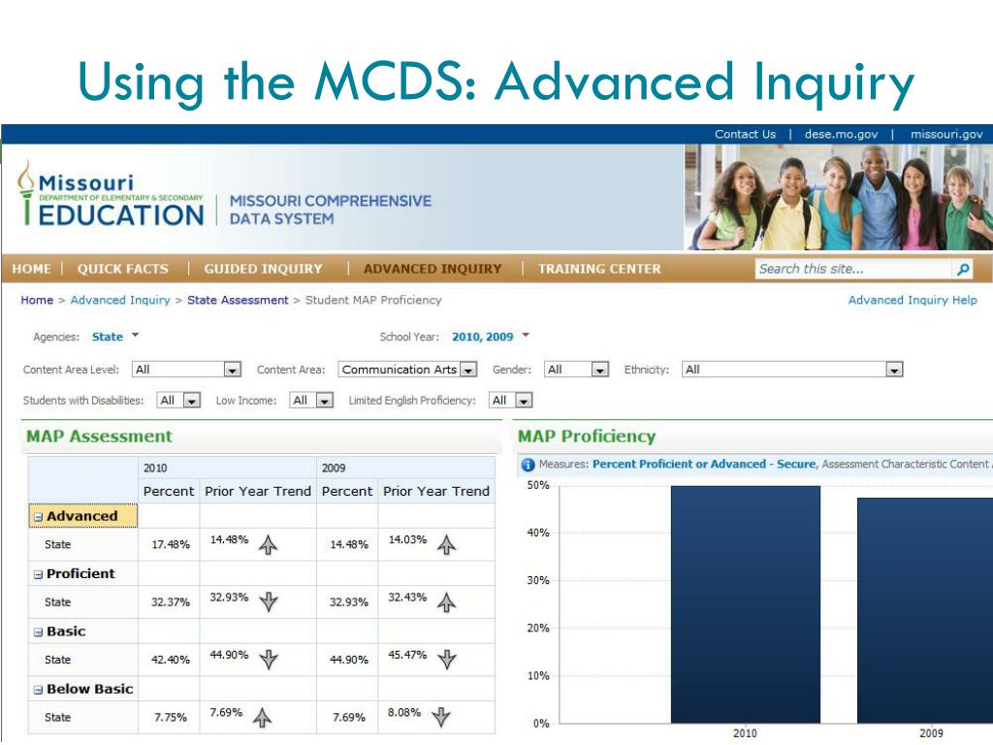
Task: Open the Agencies State dropdown arrow
Action: pos(135,335)
